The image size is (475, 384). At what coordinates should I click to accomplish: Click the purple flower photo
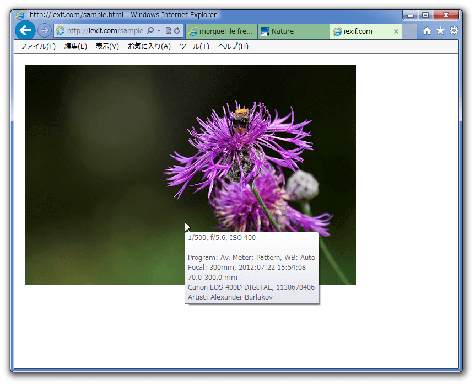191,175
